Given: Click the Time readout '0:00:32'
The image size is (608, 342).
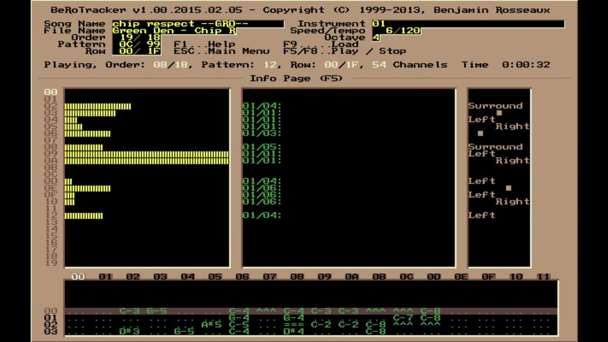Looking at the screenshot, I should pyautogui.click(x=526, y=65).
